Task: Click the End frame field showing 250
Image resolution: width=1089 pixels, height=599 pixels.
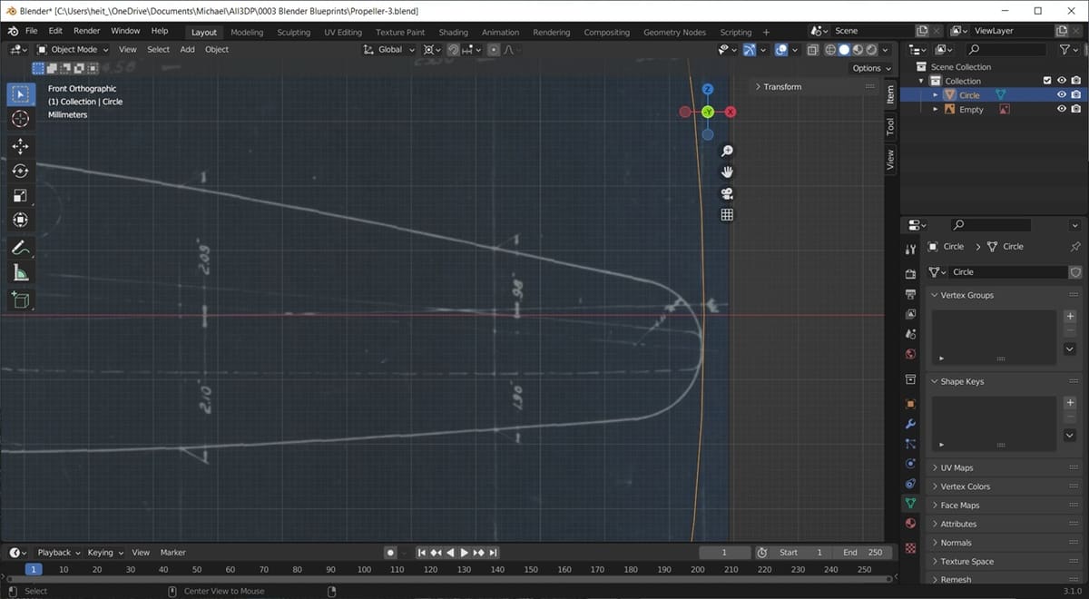Action: 862,552
